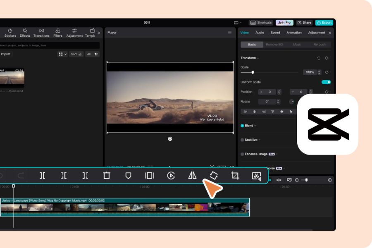Open the Freeze frame tool icon
The image size is (372, 248).
pos(149,176)
